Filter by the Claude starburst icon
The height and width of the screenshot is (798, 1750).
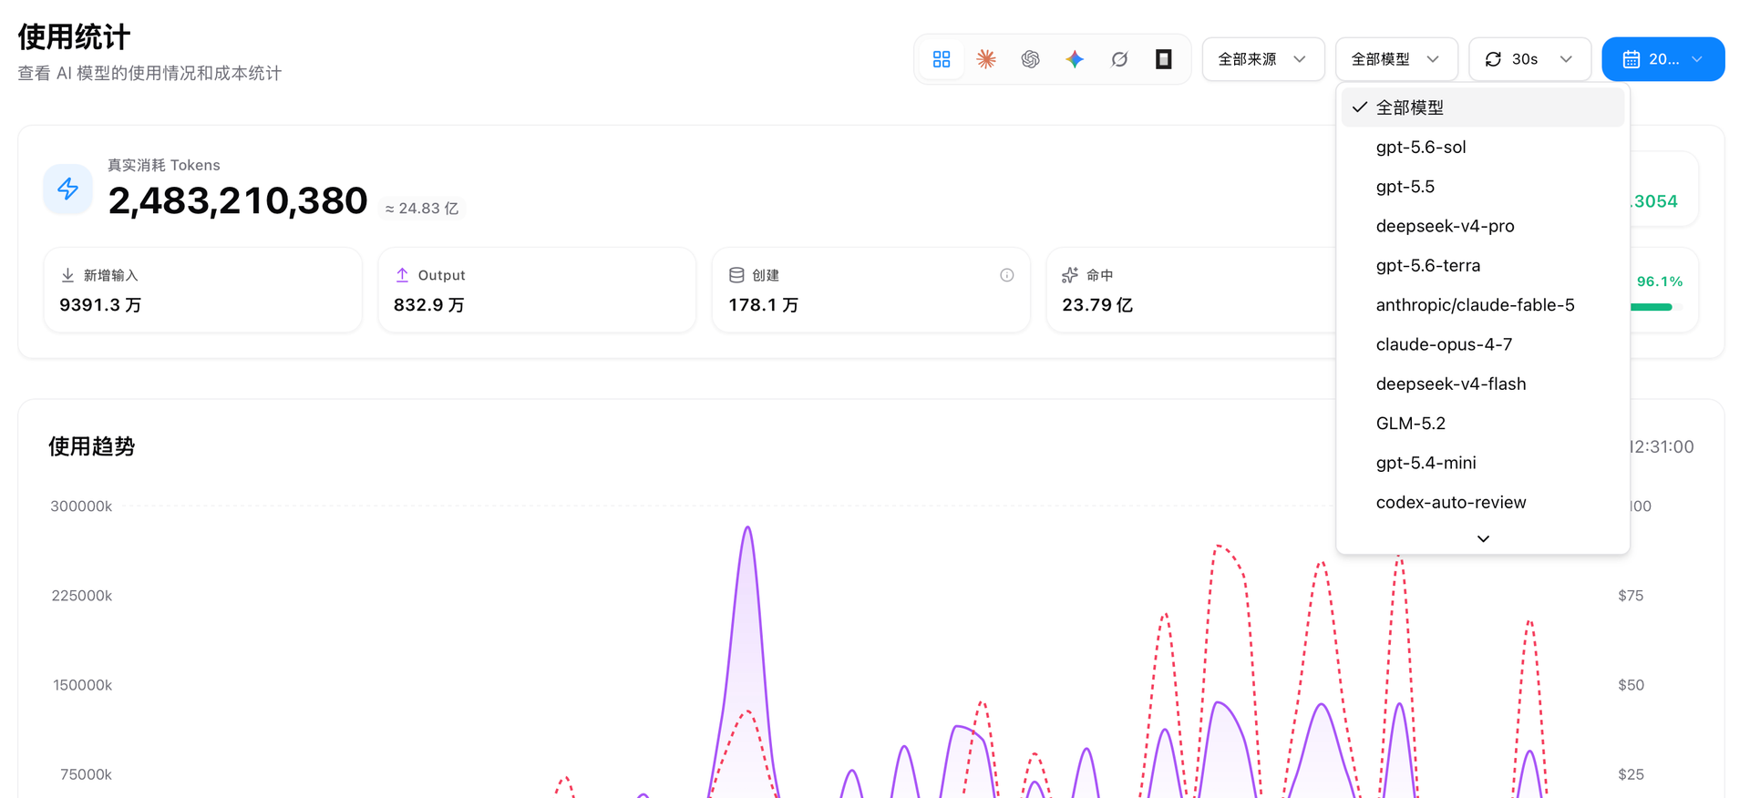tap(986, 59)
